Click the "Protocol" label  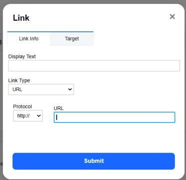coord(22,107)
